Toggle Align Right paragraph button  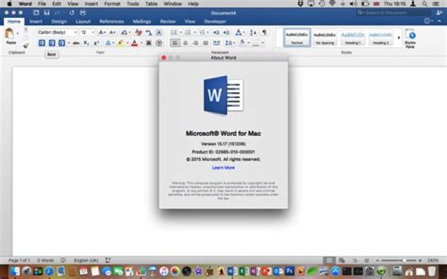click(x=196, y=43)
